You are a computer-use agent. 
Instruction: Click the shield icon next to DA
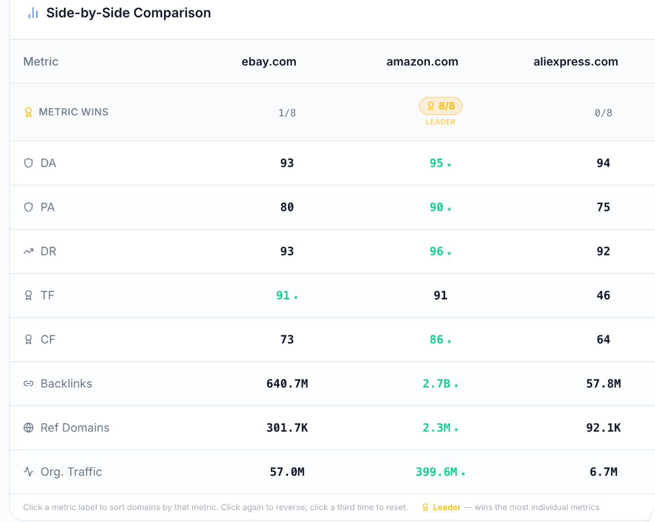(28, 163)
